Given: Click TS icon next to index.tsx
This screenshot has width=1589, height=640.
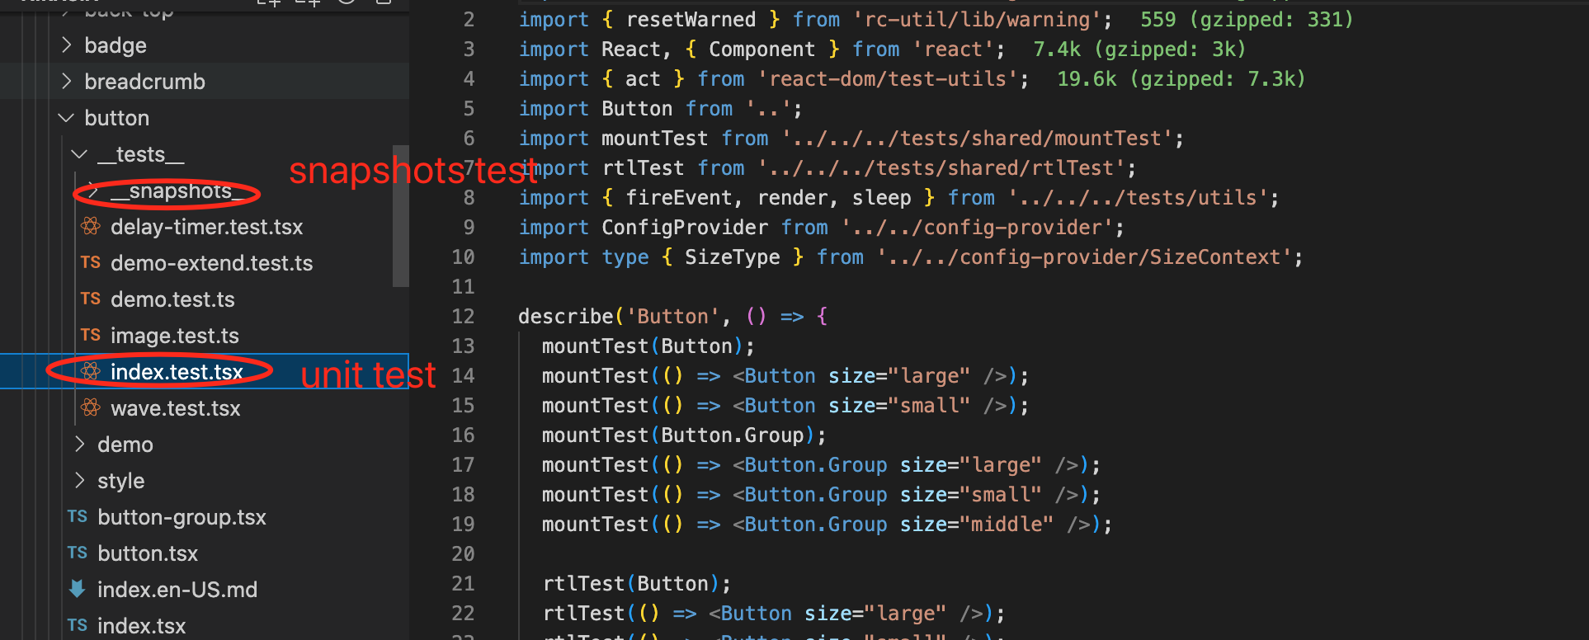Looking at the screenshot, I should click(78, 626).
